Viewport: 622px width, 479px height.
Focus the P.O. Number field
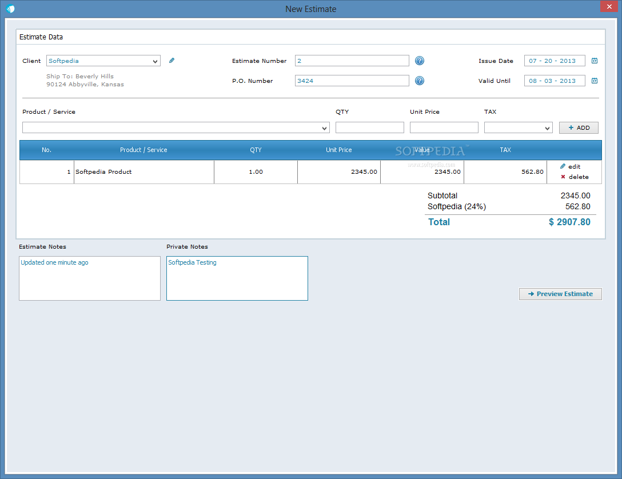point(352,81)
